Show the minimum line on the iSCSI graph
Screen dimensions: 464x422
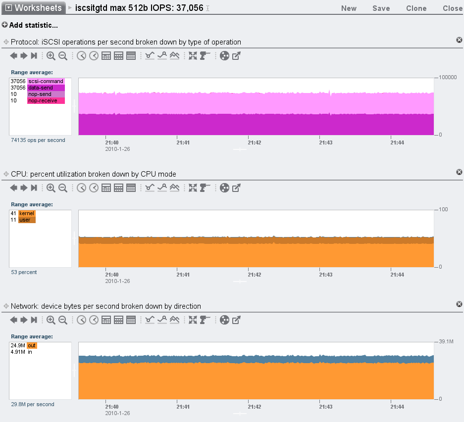point(150,56)
